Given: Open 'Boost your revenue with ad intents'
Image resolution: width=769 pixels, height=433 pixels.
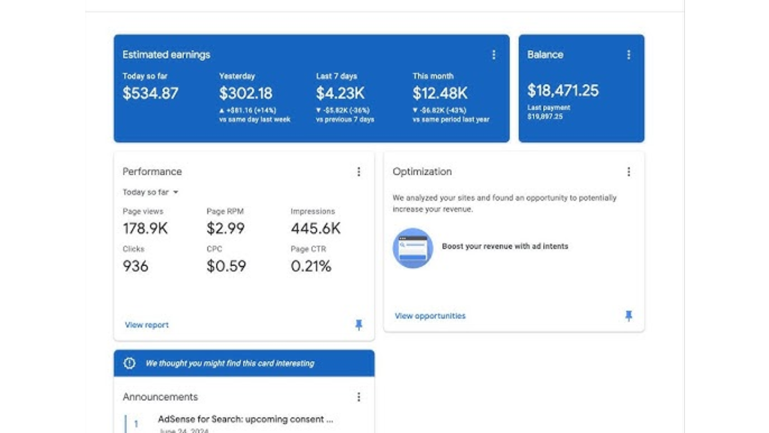Looking at the screenshot, I should pyautogui.click(x=505, y=246).
